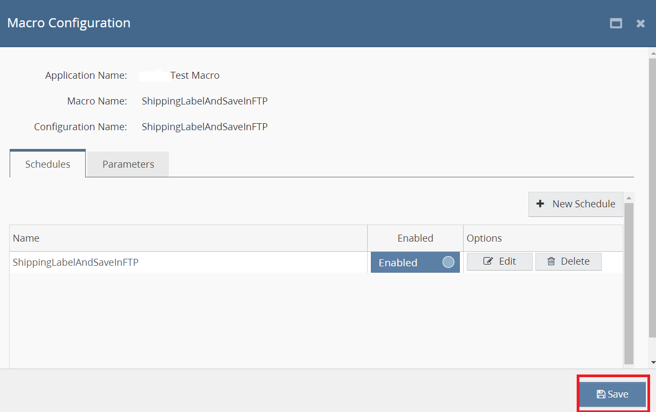Viewport: 656px width, 412px height.
Task: Click the dialog's outer scrollbar up arrow
Action: 652,54
